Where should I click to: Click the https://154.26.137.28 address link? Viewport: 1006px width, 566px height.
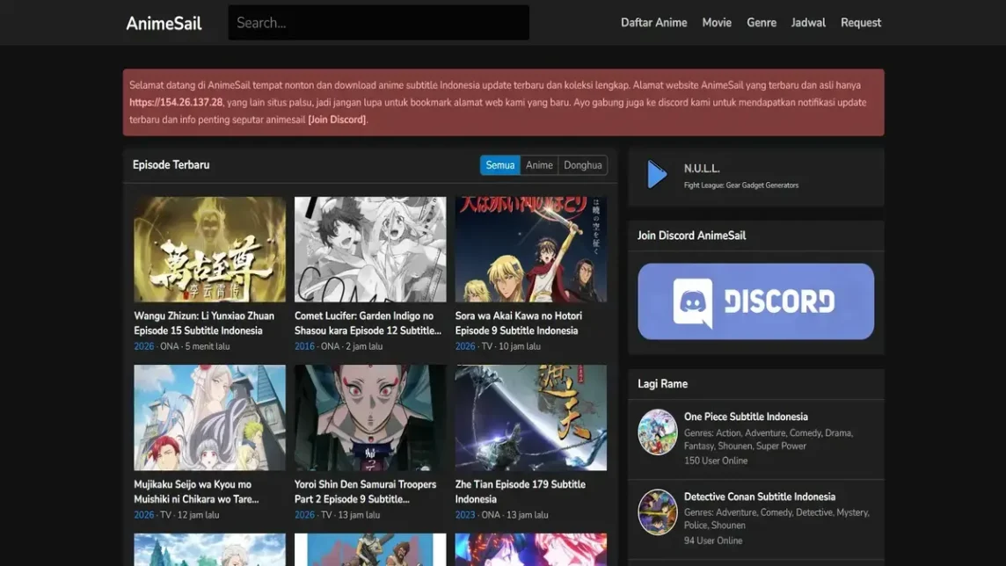pyautogui.click(x=176, y=102)
